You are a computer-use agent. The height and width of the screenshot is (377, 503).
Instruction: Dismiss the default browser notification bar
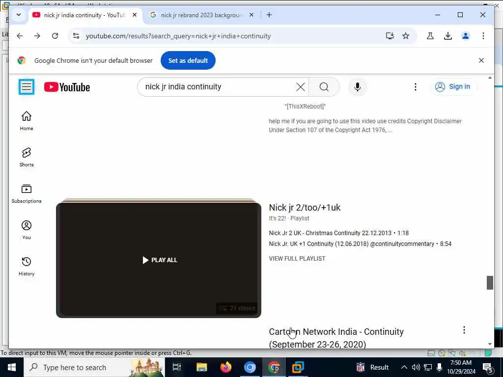(x=481, y=60)
